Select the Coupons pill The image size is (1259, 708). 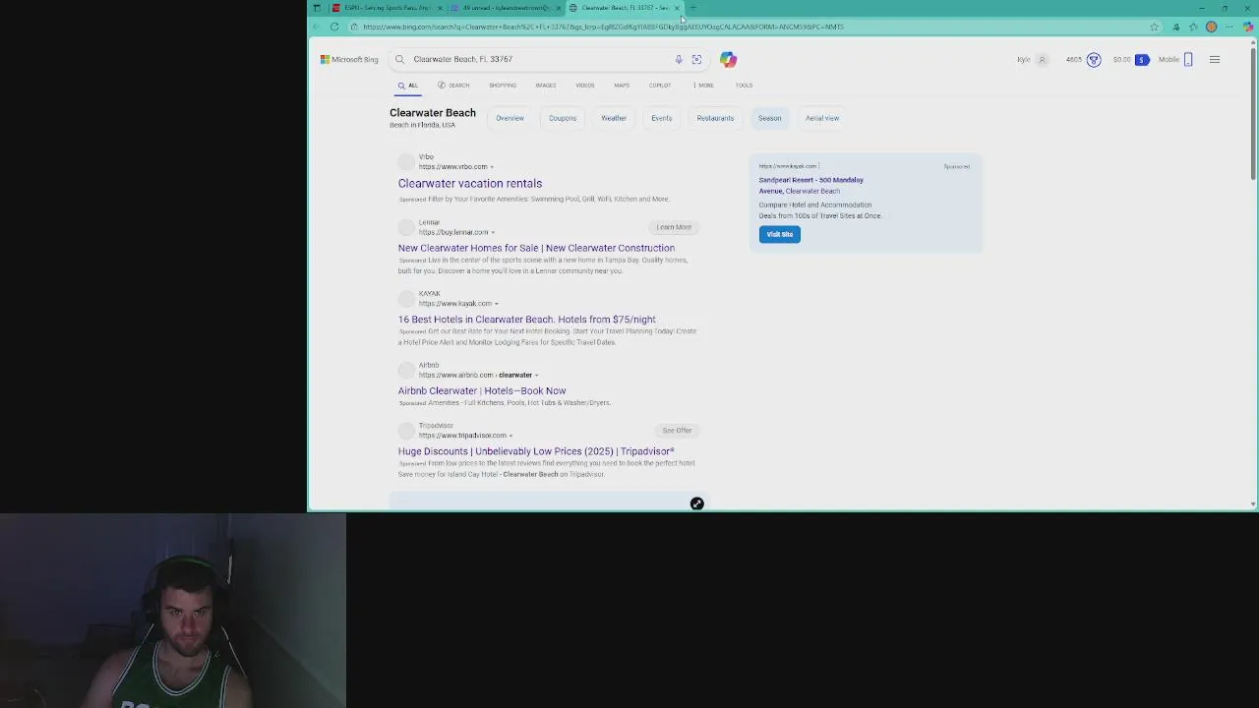(563, 118)
